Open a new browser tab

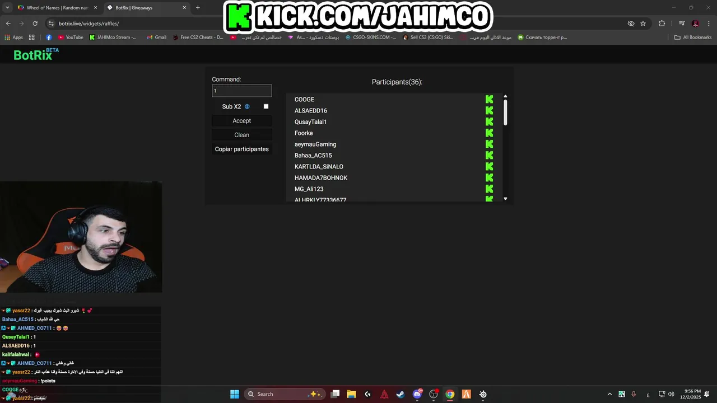(x=198, y=8)
